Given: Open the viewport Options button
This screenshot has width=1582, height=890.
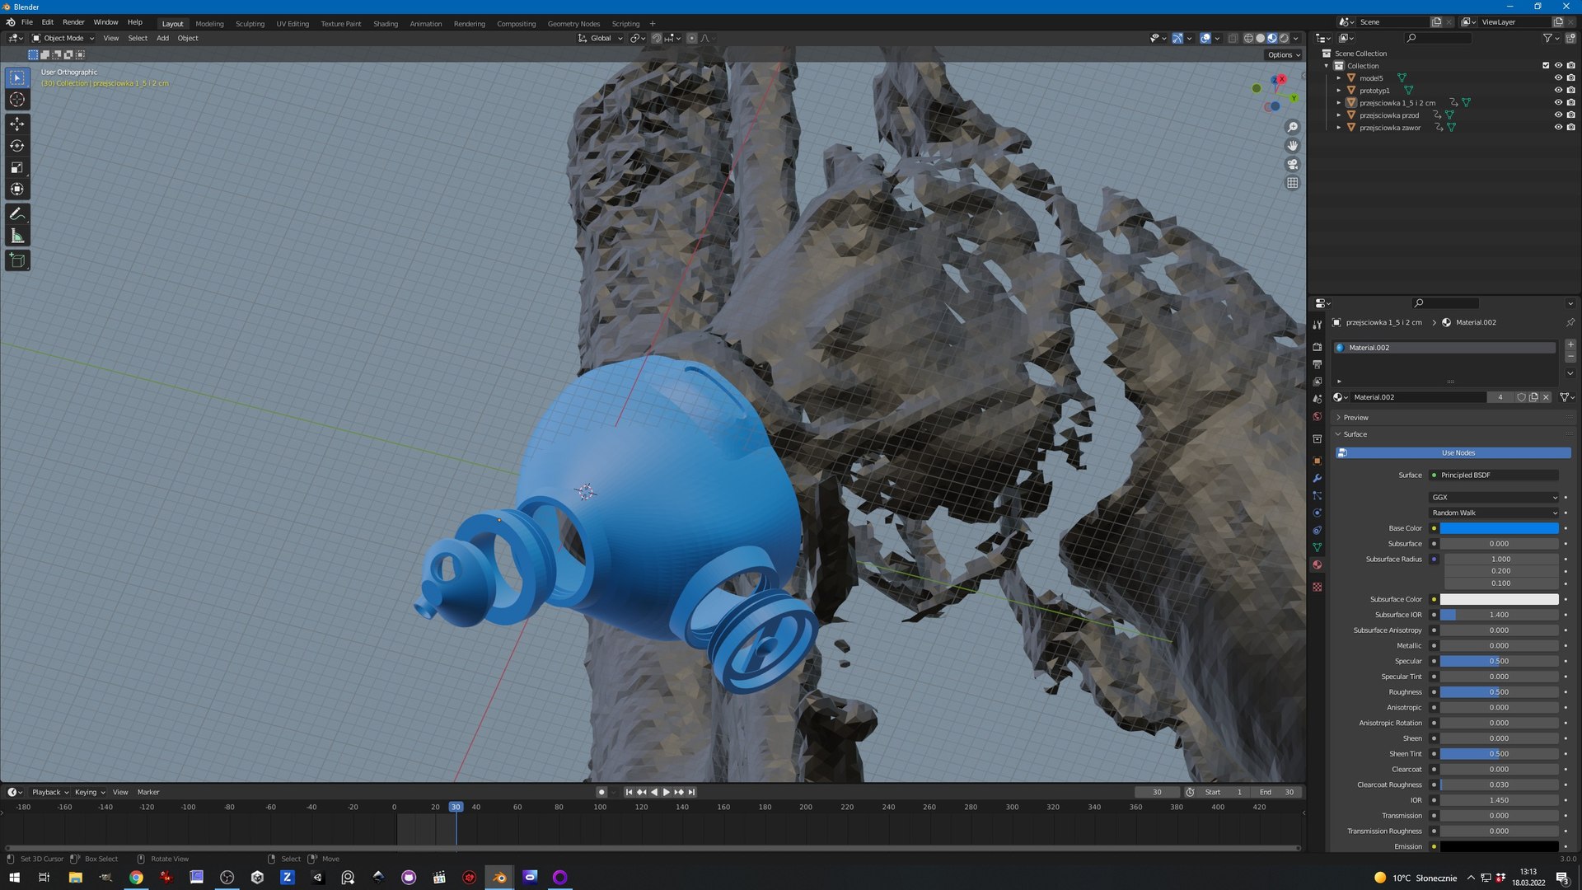Looking at the screenshot, I should point(1283,54).
